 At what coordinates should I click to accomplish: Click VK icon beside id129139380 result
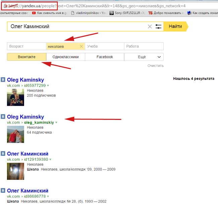[3, 154]
